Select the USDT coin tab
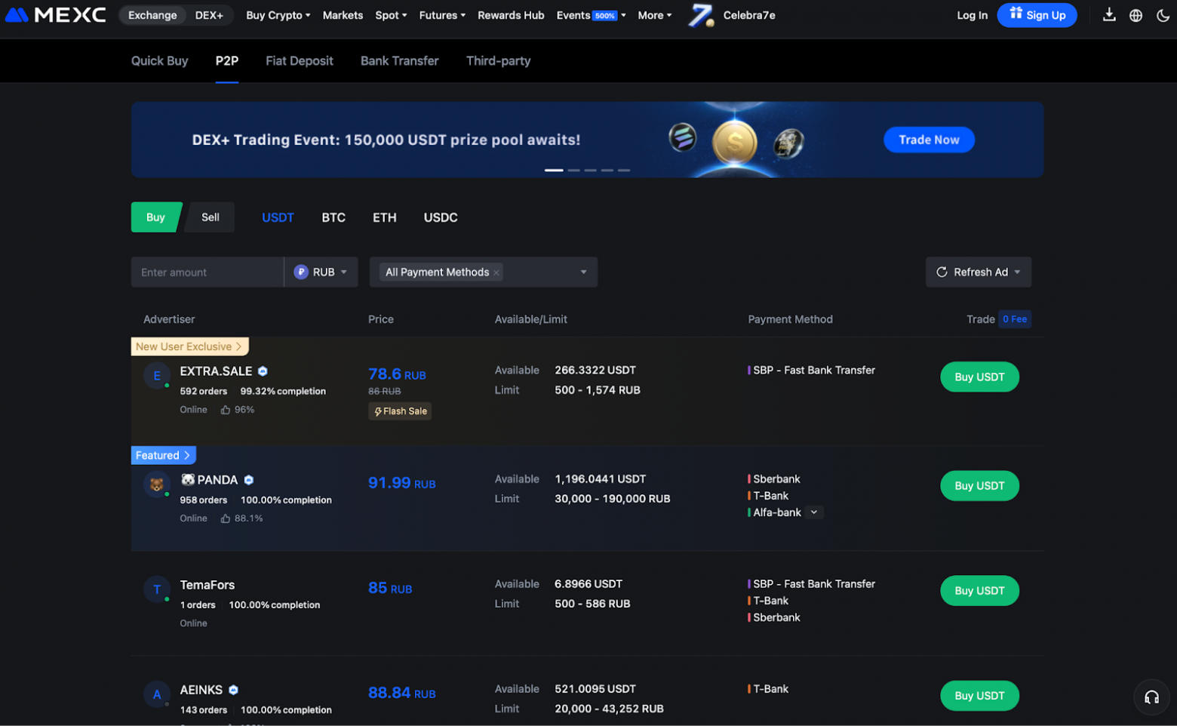The height and width of the screenshot is (726, 1177). [278, 217]
